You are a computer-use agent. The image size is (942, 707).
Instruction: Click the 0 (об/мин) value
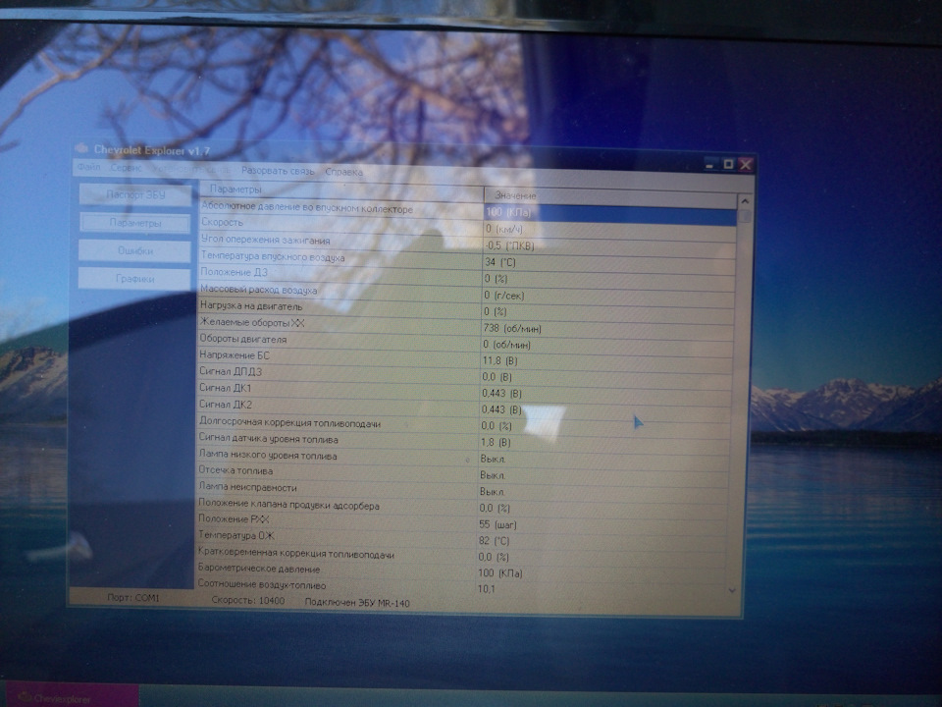click(506, 345)
